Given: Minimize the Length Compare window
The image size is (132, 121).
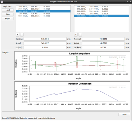Looking at the screenshot, I should [x=125, y=2].
